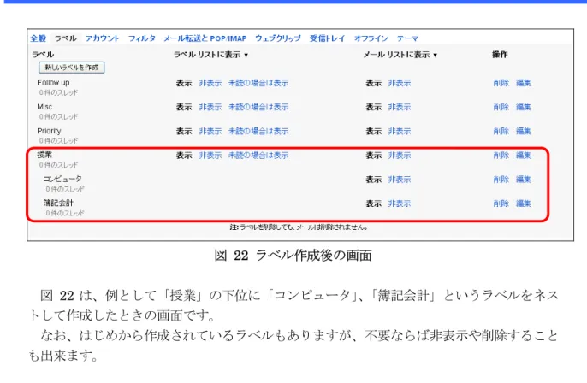This screenshot has width=587, height=383.
Task: Delete the 簿記会計 label
Action: pos(501,203)
